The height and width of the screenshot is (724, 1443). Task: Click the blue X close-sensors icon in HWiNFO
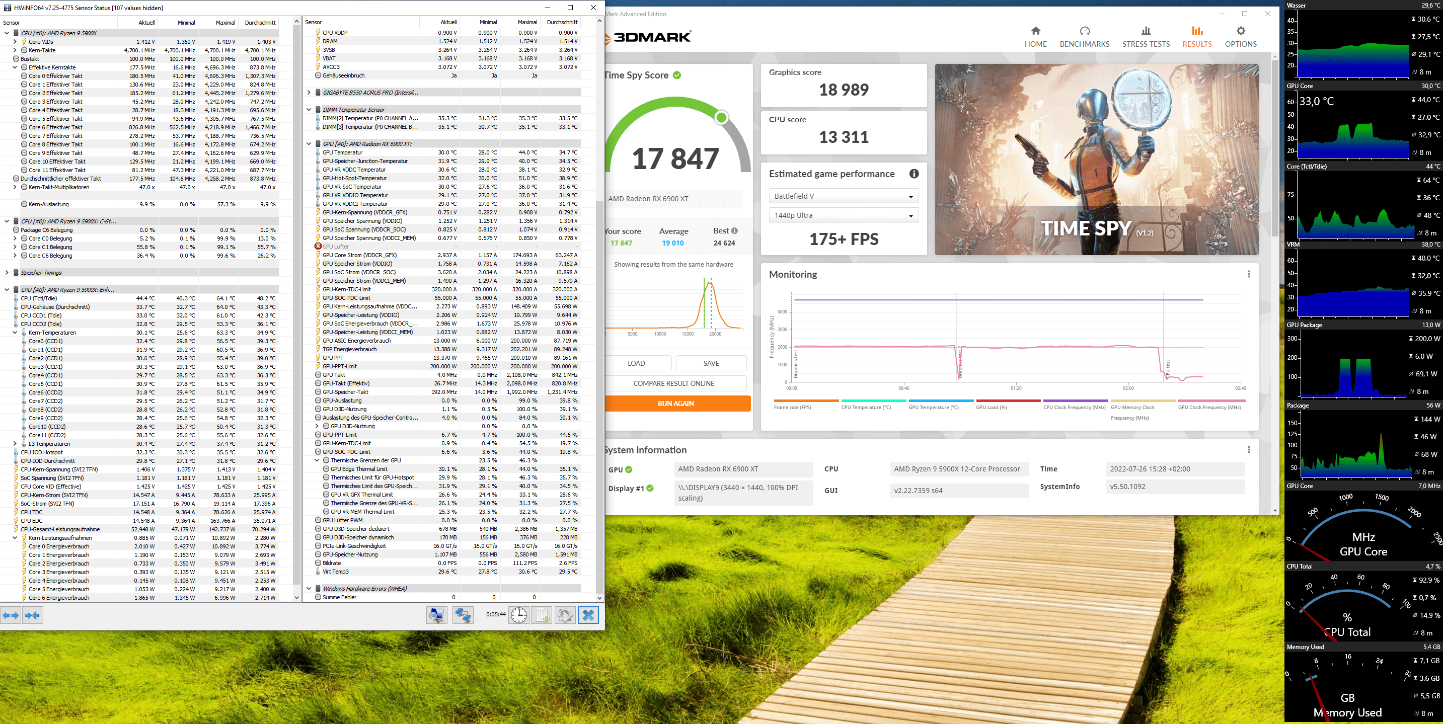(588, 615)
